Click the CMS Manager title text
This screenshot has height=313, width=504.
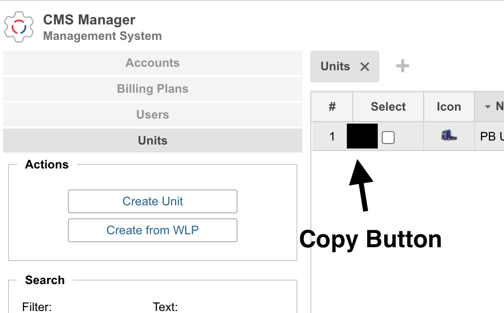[89, 20]
